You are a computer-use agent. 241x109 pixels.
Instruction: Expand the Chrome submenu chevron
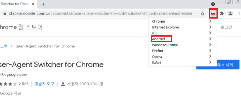pos(210,21)
